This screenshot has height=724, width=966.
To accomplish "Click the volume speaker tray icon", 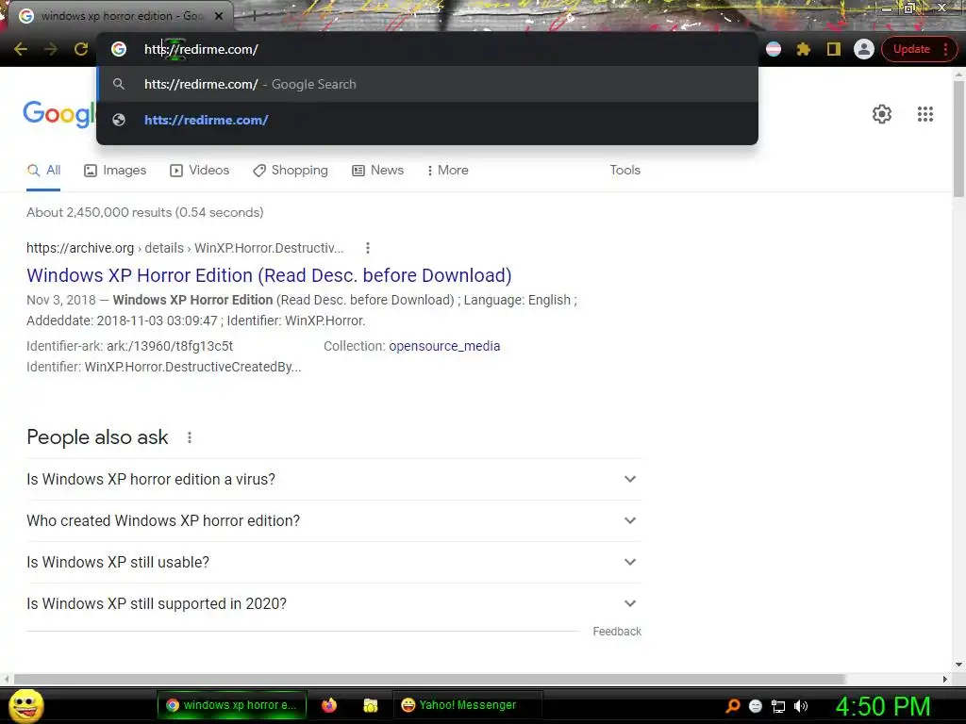I will [801, 706].
